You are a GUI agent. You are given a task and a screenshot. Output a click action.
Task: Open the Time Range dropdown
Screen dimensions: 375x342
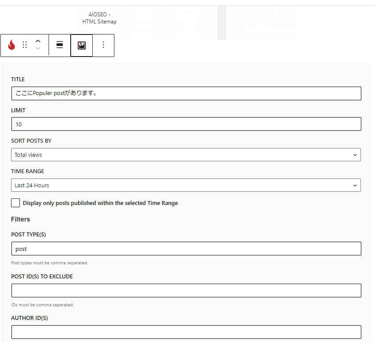[x=186, y=185]
